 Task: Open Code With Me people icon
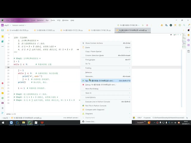[x=162, y=25]
